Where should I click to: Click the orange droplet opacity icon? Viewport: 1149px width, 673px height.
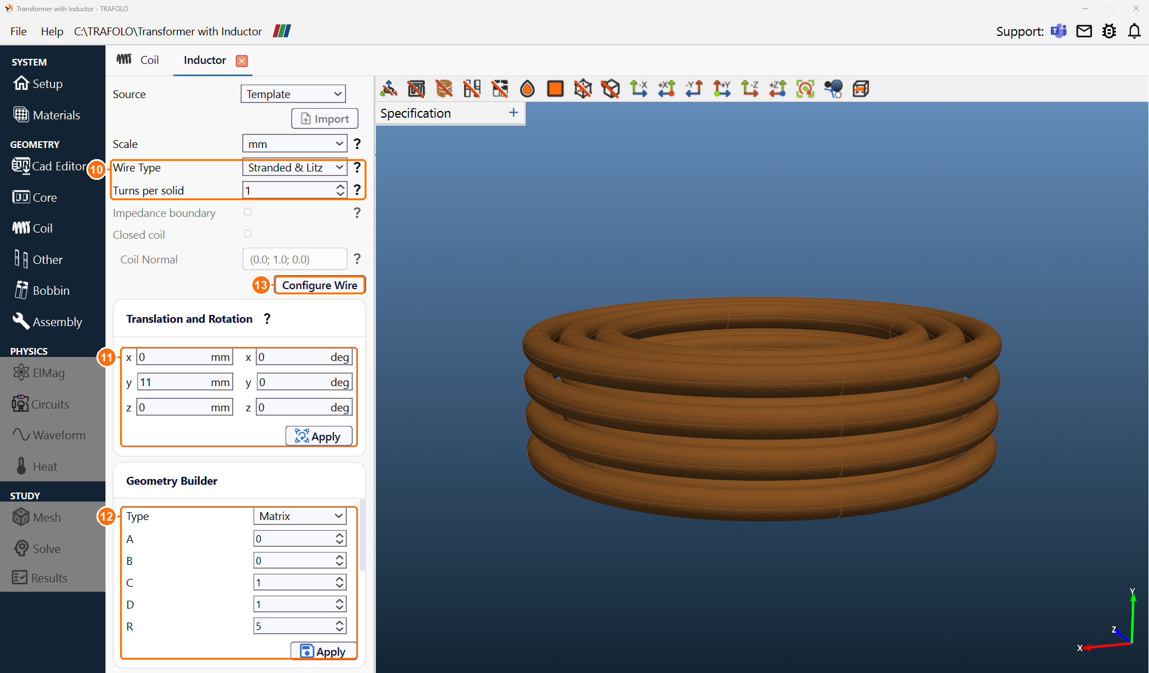[x=527, y=89]
